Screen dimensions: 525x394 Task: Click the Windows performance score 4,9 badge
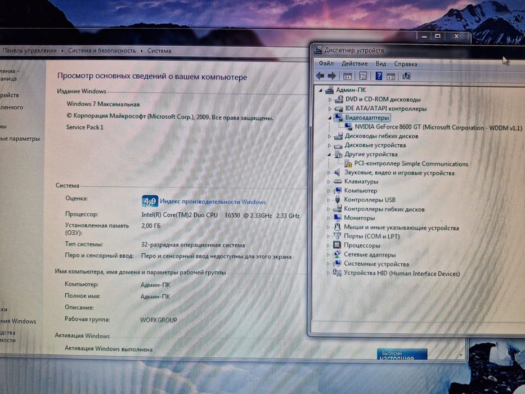150,201
